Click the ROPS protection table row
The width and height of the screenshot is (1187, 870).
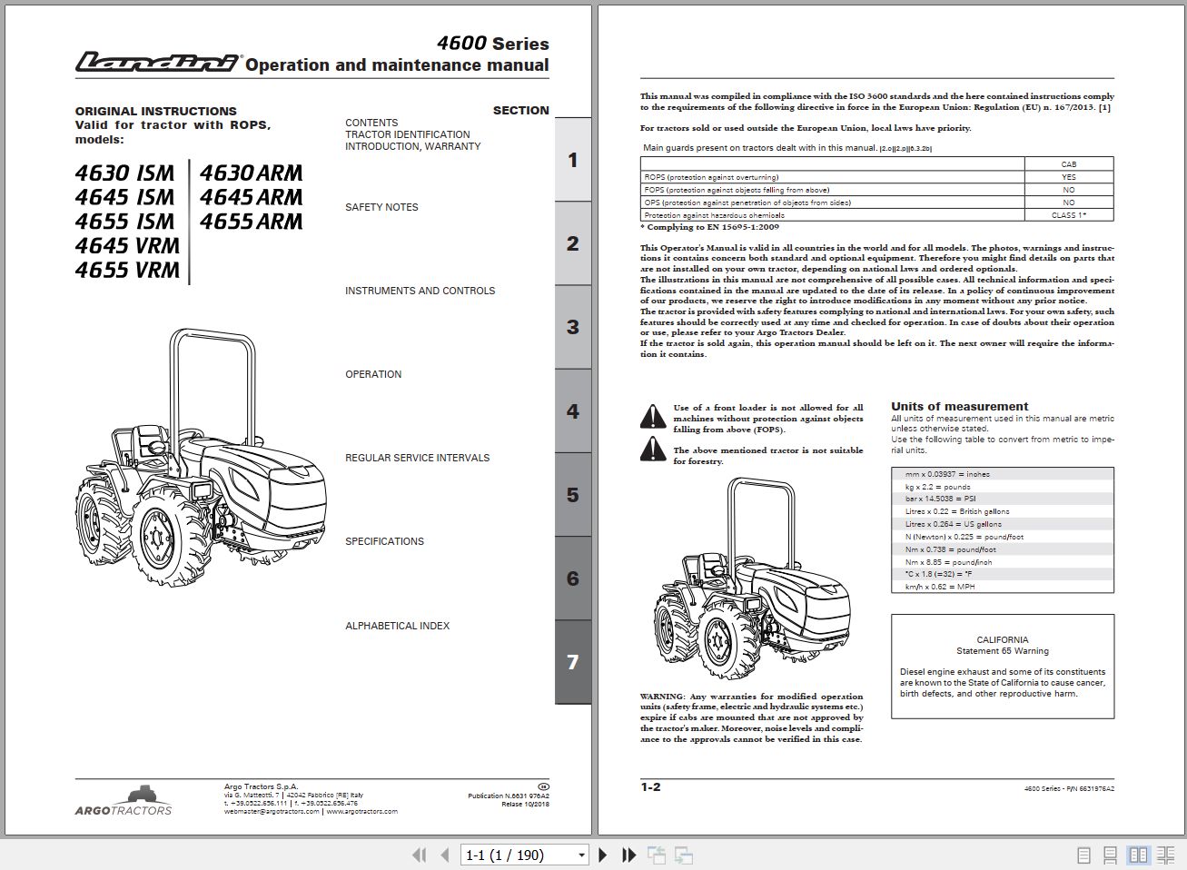click(x=876, y=177)
